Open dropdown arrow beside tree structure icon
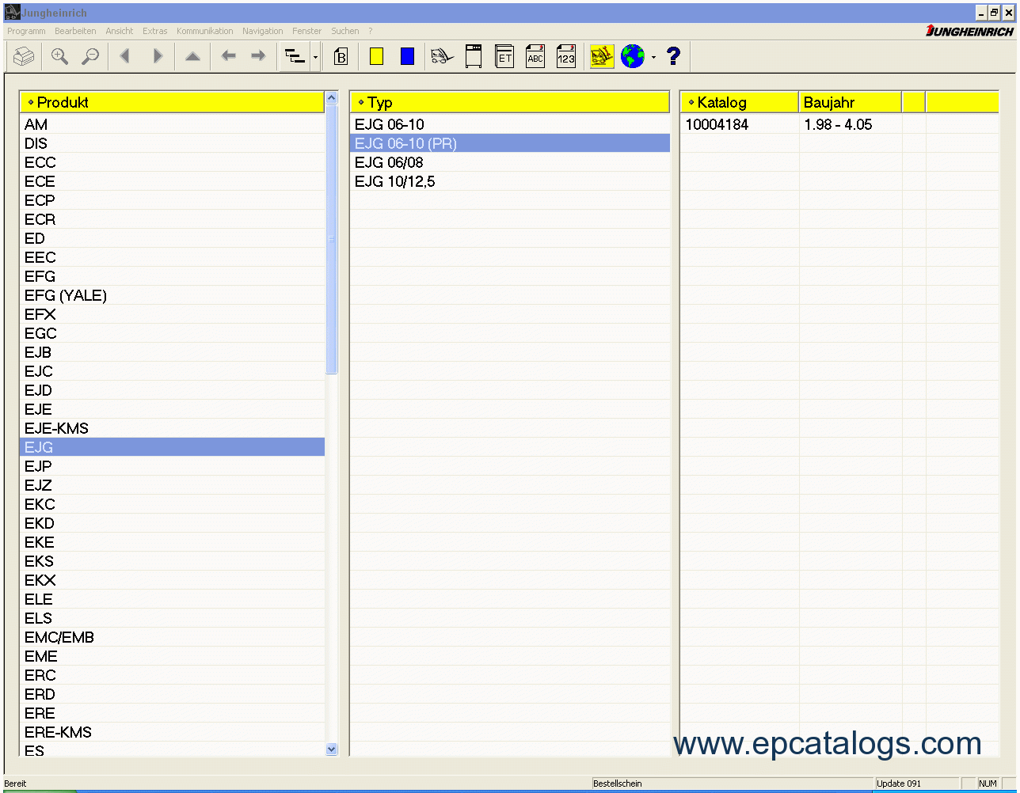1020x793 pixels. pos(315,57)
